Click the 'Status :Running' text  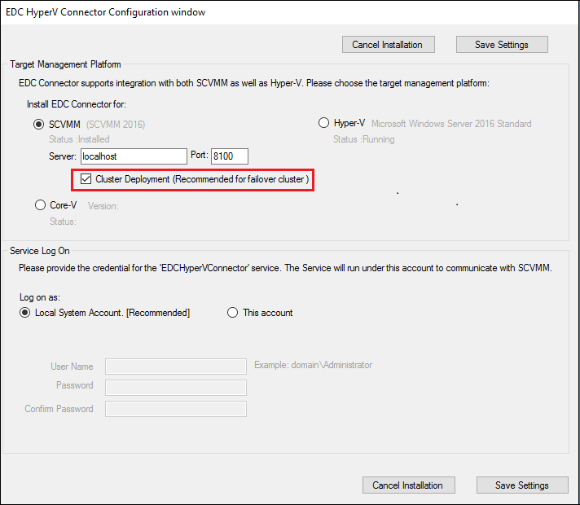point(363,139)
